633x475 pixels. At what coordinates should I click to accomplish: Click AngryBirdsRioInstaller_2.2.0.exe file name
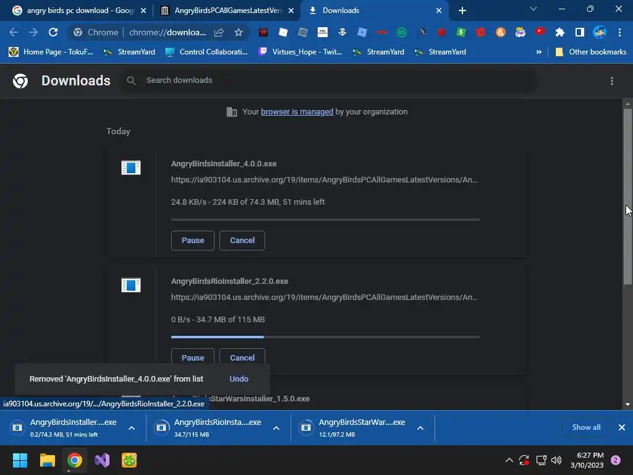click(230, 281)
